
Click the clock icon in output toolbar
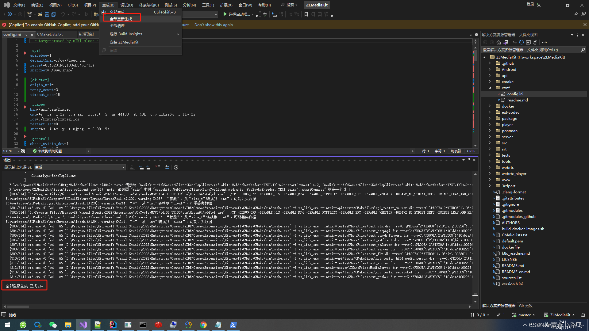pyautogui.click(x=176, y=167)
